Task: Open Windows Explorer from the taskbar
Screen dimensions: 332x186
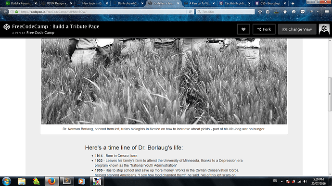Action: (22, 181)
